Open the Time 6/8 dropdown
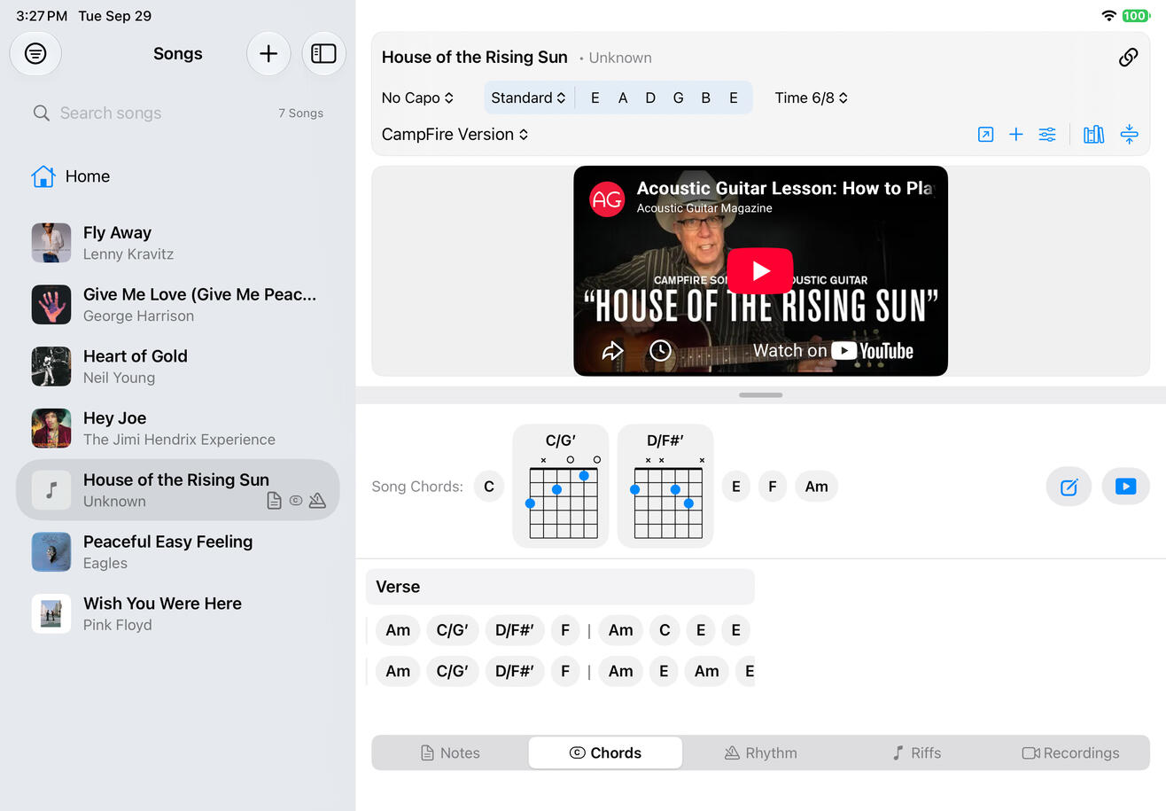The height and width of the screenshot is (811, 1166). click(x=812, y=98)
